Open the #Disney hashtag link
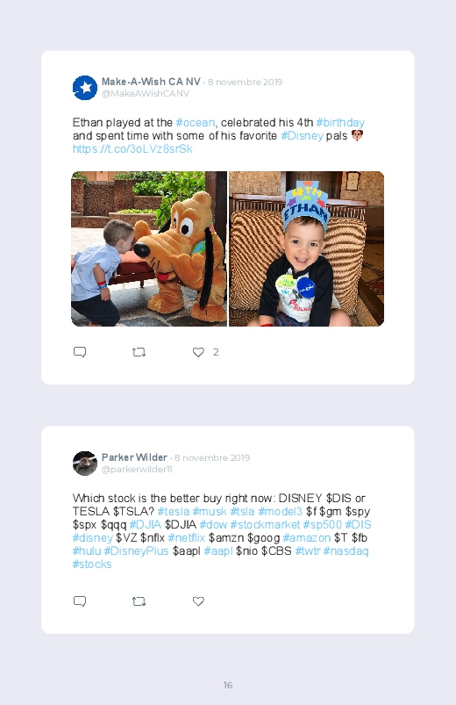This screenshot has width=456, height=705. pos(302,136)
